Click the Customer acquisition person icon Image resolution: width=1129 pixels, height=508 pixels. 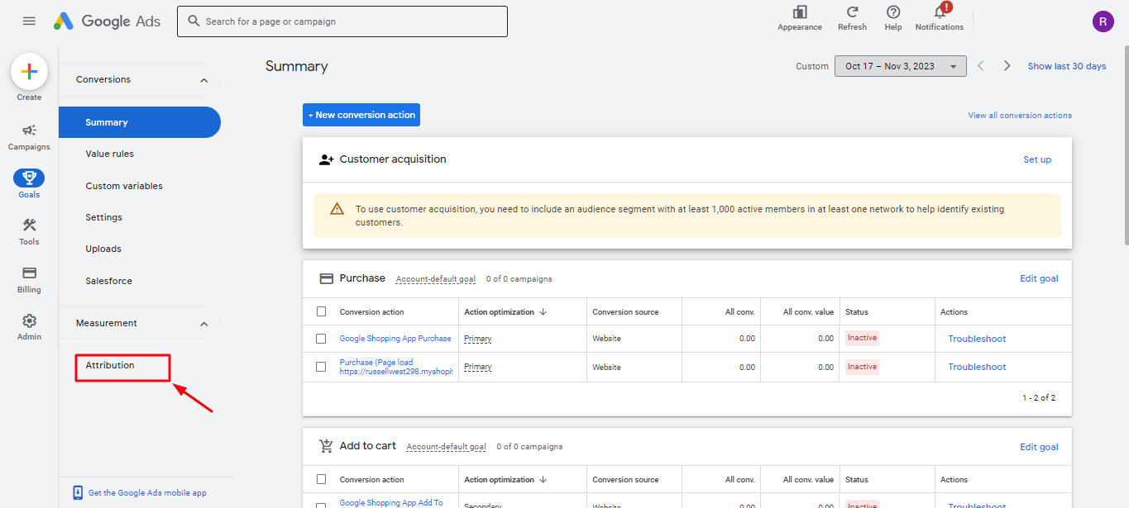[326, 159]
